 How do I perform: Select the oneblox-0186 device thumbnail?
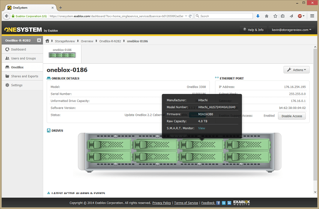click(x=62, y=54)
